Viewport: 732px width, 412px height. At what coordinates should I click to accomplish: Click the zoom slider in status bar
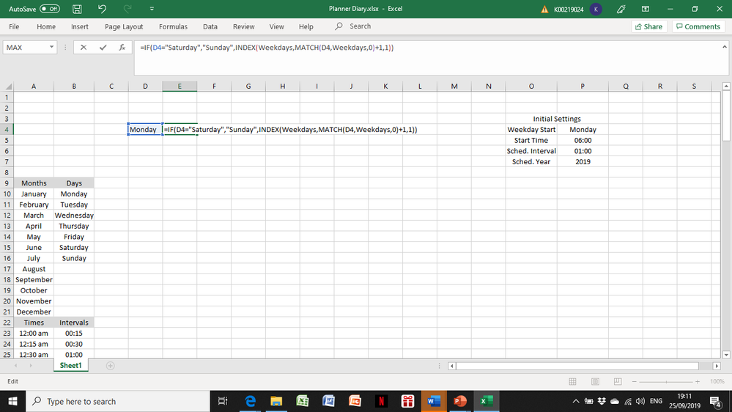point(666,382)
